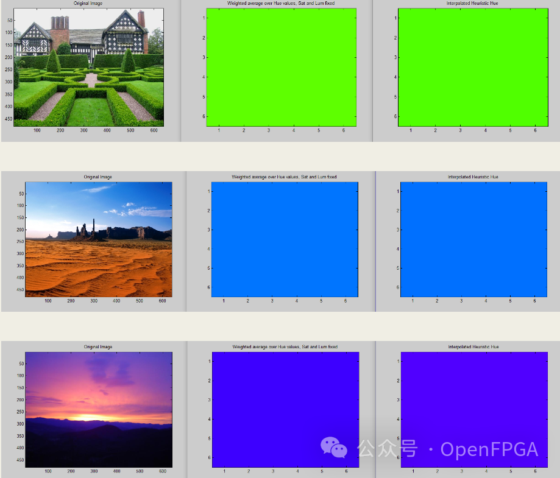Click the 'Weighted average over Hue values' title above violet plot
The image size is (560, 478).
(285, 346)
